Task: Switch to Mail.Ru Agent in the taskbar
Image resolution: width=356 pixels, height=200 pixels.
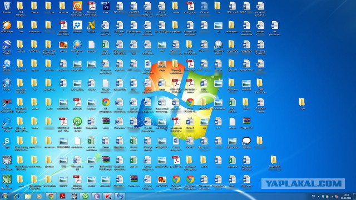Action: point(85,196)
